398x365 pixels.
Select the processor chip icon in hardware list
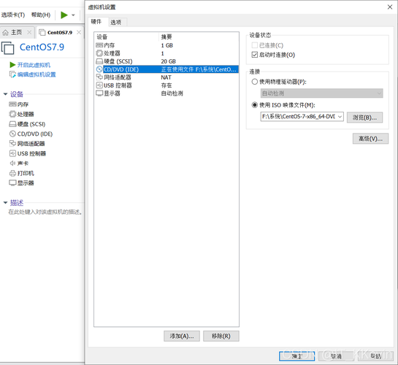99,53
